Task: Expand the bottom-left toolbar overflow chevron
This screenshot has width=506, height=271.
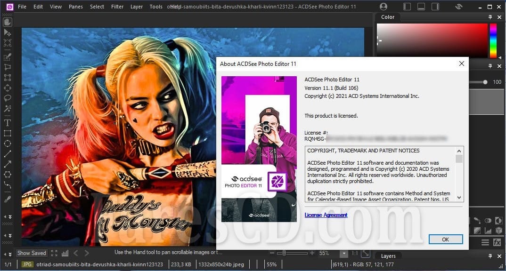Action: click(x=10, y=254)
